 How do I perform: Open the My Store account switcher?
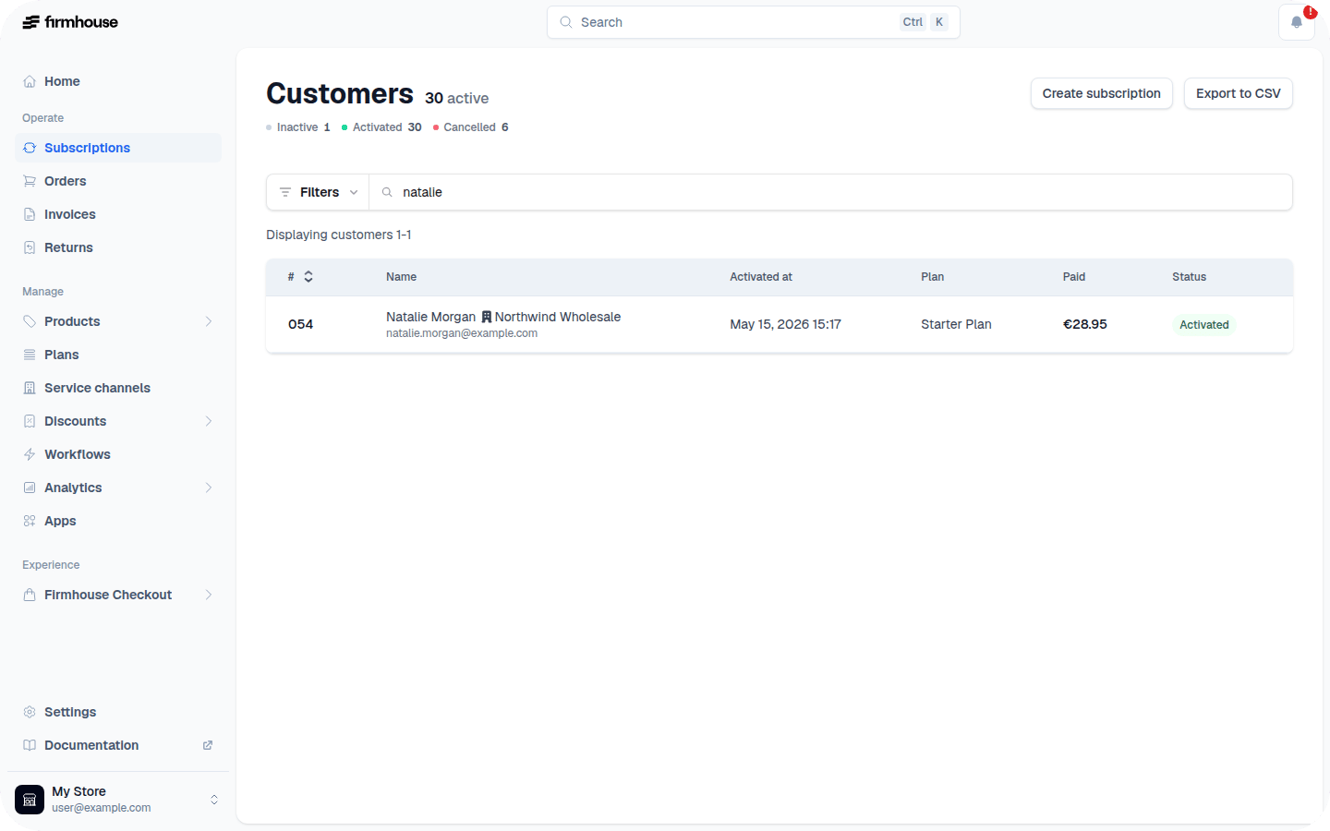(118, 800)
